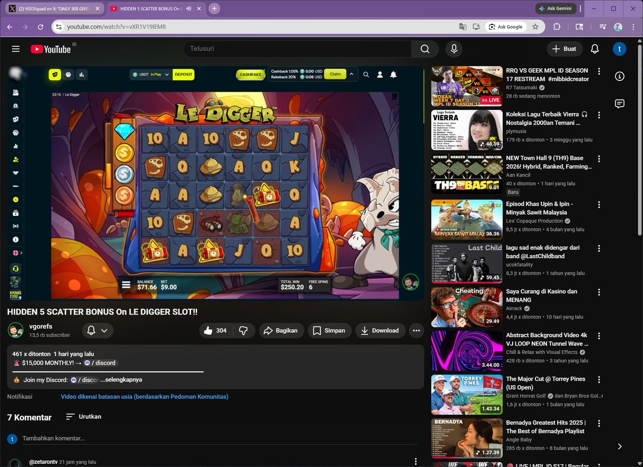Click the 13,5 rb subscriber text
The image size is (643, 467).
click(x=50, y=335)
